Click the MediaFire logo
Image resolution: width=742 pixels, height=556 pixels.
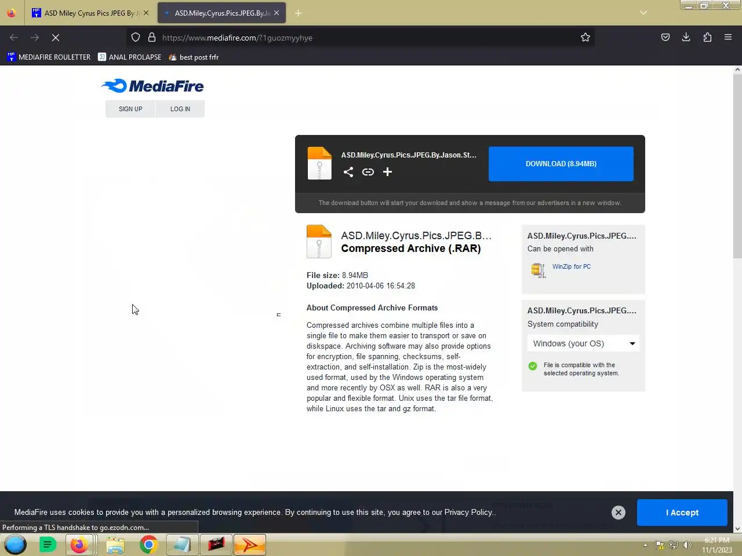152,86
